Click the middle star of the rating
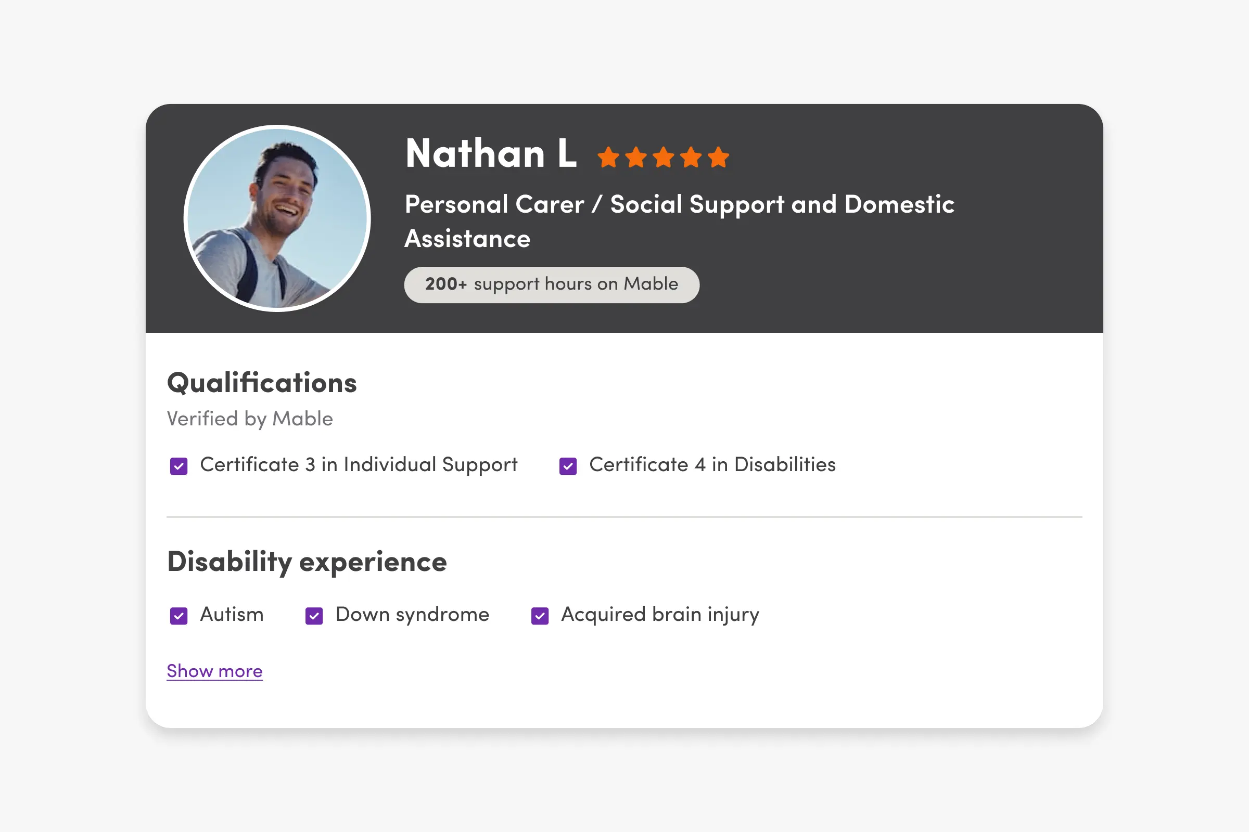Image resolution: width=1249 pixels, height=832 pixels. click(663, 158)
